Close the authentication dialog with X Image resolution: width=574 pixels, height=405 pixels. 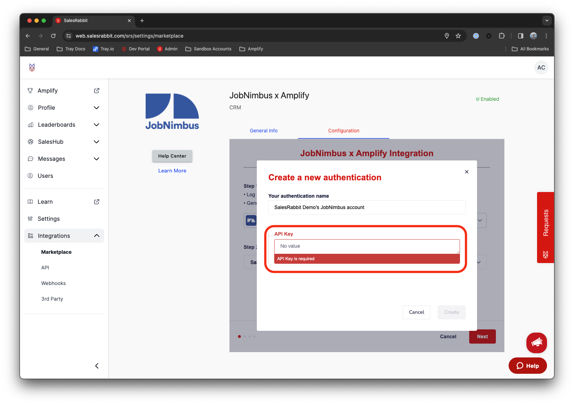[467, 172]
